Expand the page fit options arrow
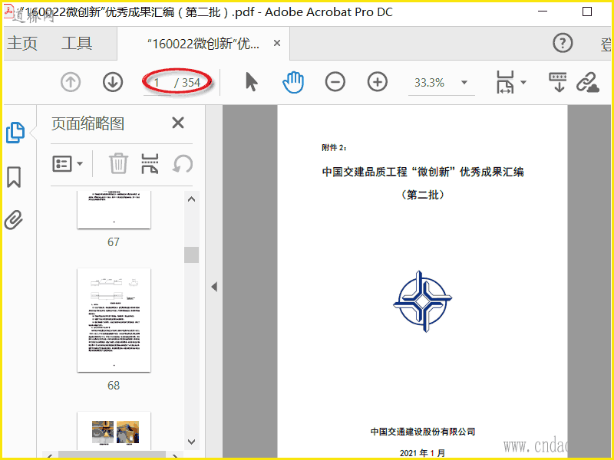 (x=523, y=82)
